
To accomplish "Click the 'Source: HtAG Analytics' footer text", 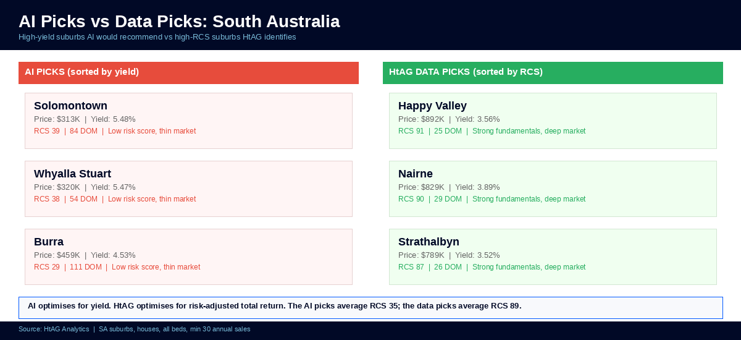I will 135,329.
